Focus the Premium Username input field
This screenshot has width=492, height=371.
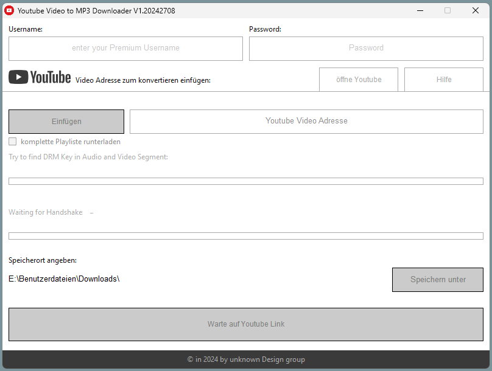[x=125, y=49]
